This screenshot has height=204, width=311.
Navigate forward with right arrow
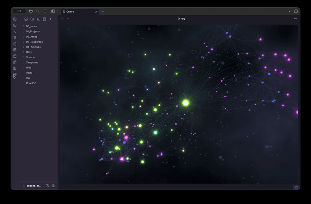(68, 19)
